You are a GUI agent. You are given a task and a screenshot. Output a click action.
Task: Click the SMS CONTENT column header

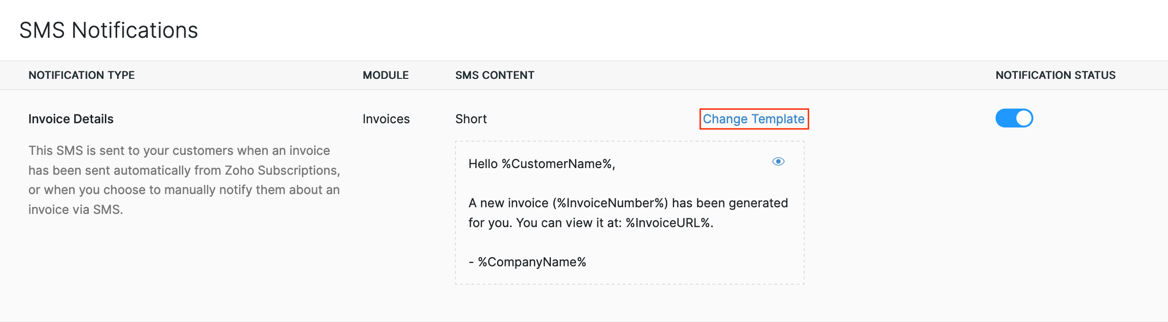point(494,75)
